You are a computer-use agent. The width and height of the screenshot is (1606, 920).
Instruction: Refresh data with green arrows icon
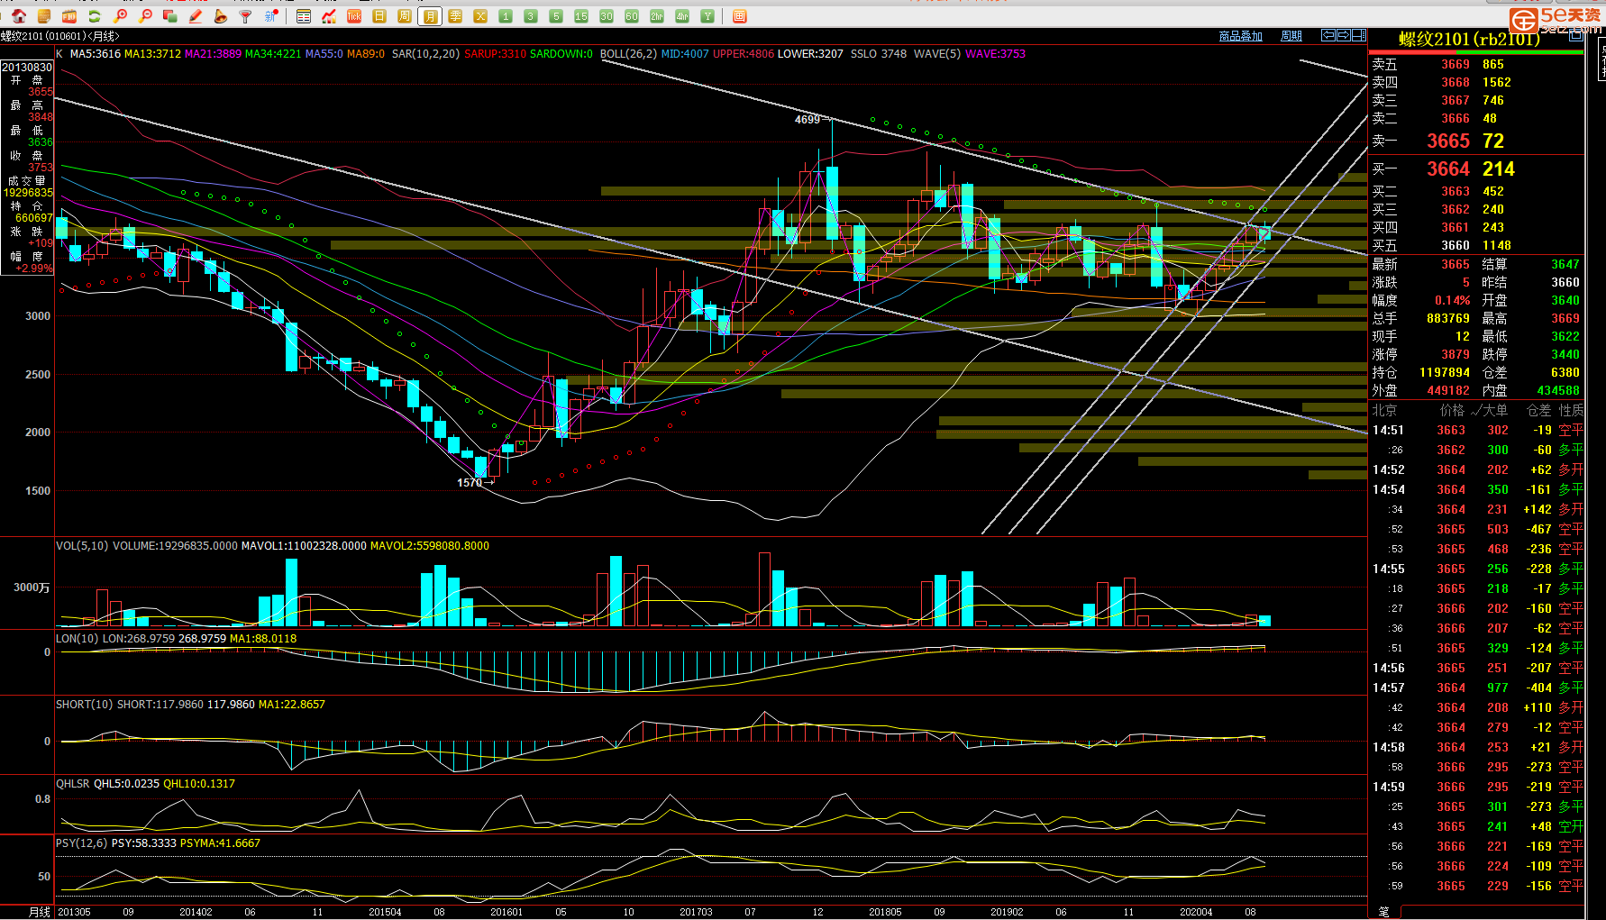pos(95,16)
